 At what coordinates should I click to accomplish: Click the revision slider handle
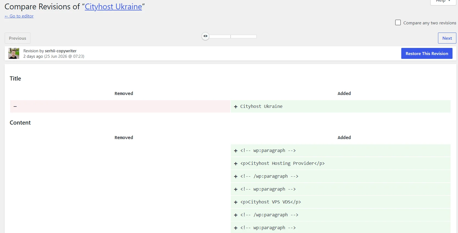(x=205, y=36)
